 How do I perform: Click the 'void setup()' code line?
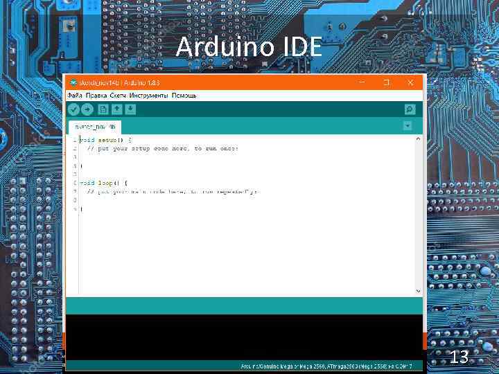coord(105,140)
